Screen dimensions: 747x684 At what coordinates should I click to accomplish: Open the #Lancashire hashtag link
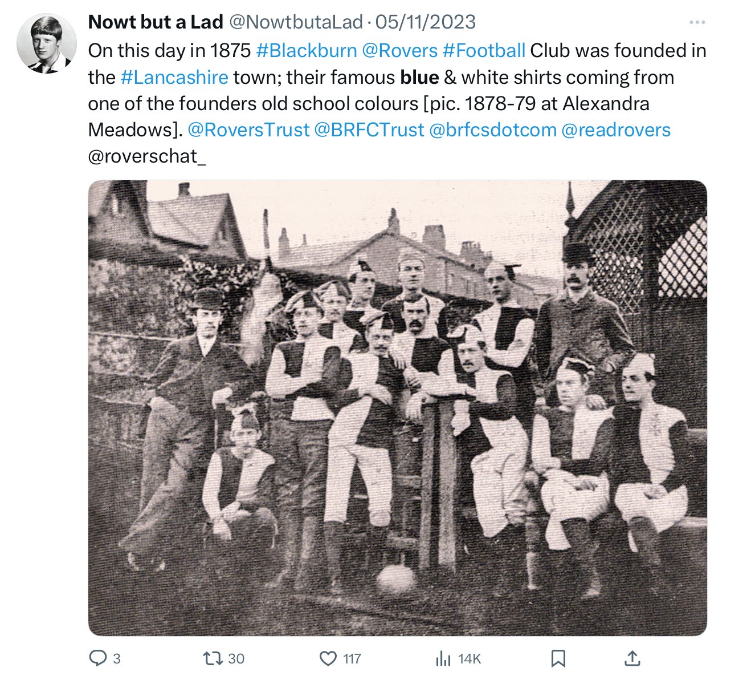pyautogui.click(x=175, y=77)
